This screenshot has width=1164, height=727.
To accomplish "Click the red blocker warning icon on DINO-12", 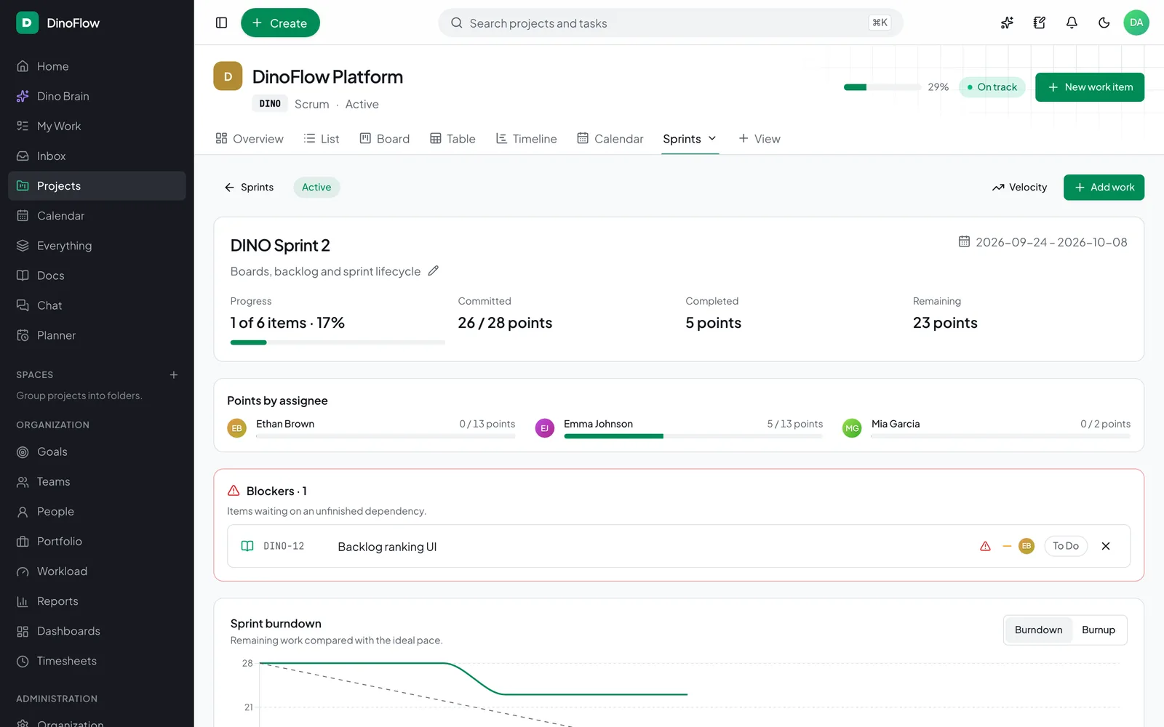I will point(985,546).
